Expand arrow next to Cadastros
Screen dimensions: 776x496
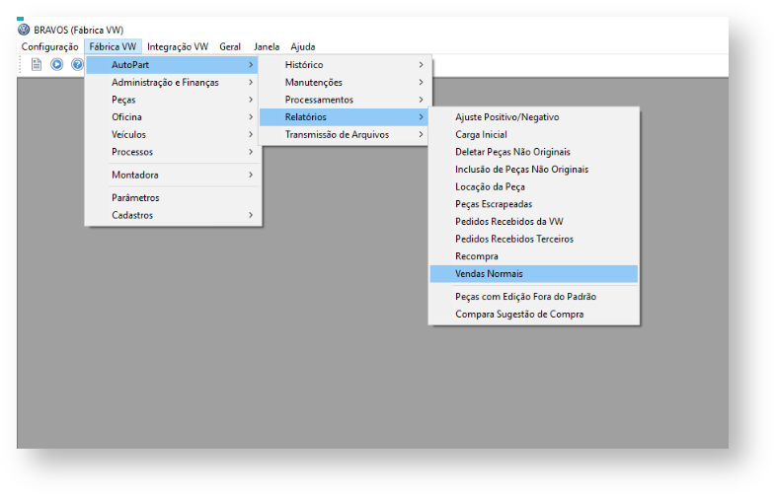(x=251, y=215)
